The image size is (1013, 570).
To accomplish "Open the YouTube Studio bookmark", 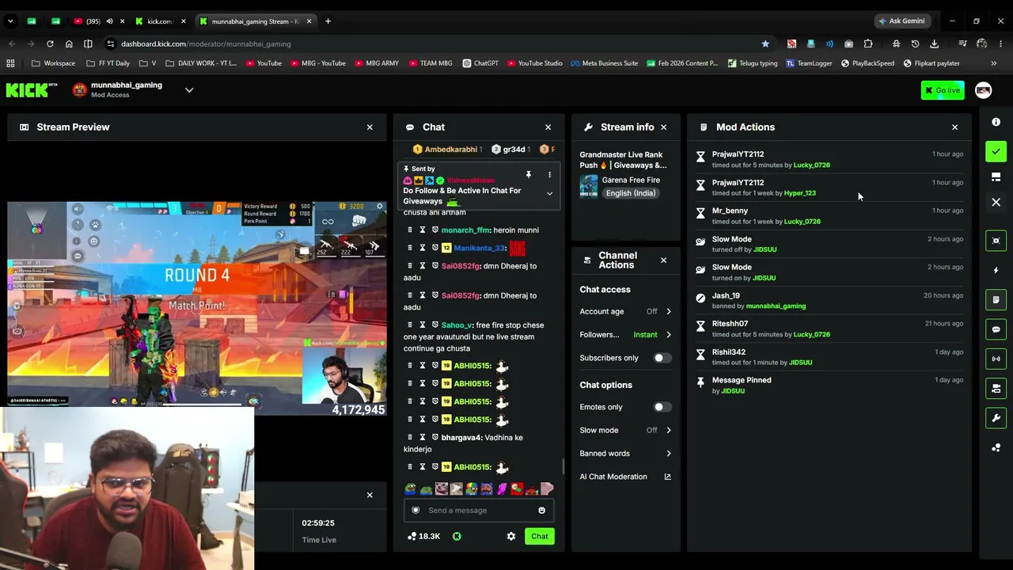I will (x=535, y=63).
